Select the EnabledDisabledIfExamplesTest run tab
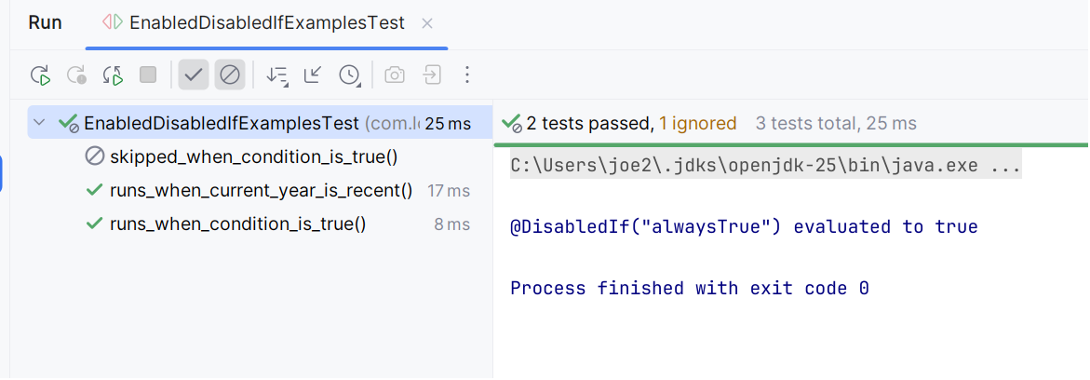This screenshot has height=380, width=1090. click(266, 23)
